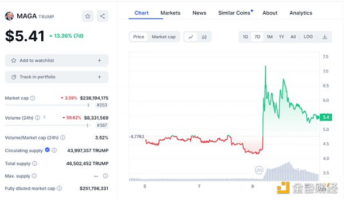The image size is (344, 200).
Task: Open the Similar Coins tab
Action: pyautogui.click(x=234, y=13)
